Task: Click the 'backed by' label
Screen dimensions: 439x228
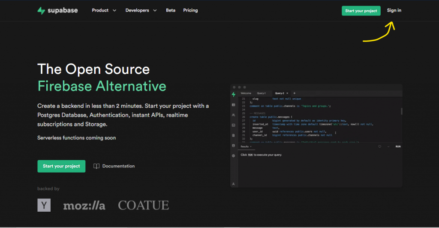Action: pyautogui.click(x=48, y=189)
